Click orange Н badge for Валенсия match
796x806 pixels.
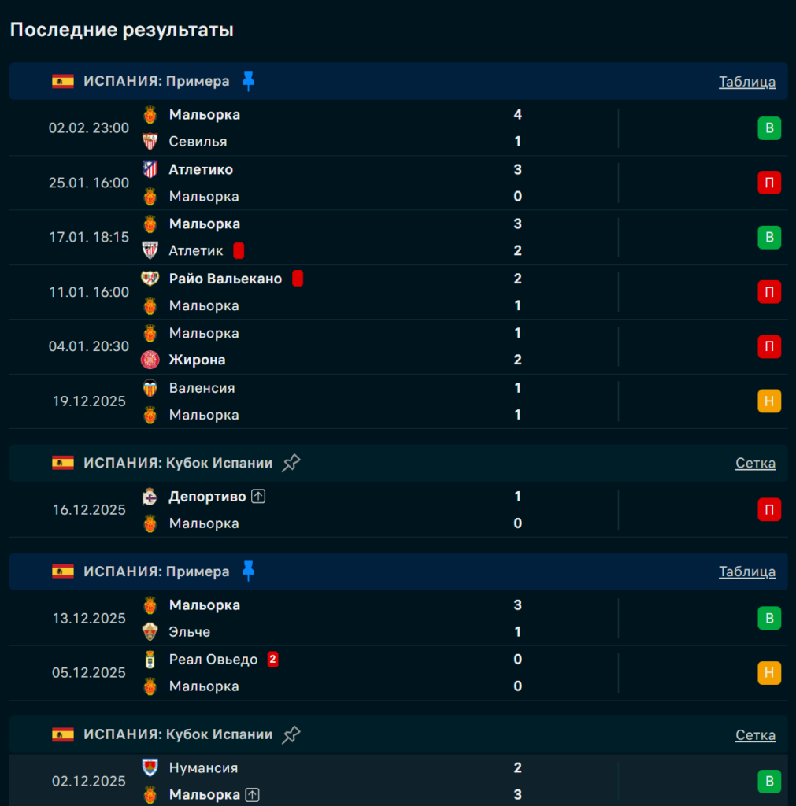tap(769, 401)
